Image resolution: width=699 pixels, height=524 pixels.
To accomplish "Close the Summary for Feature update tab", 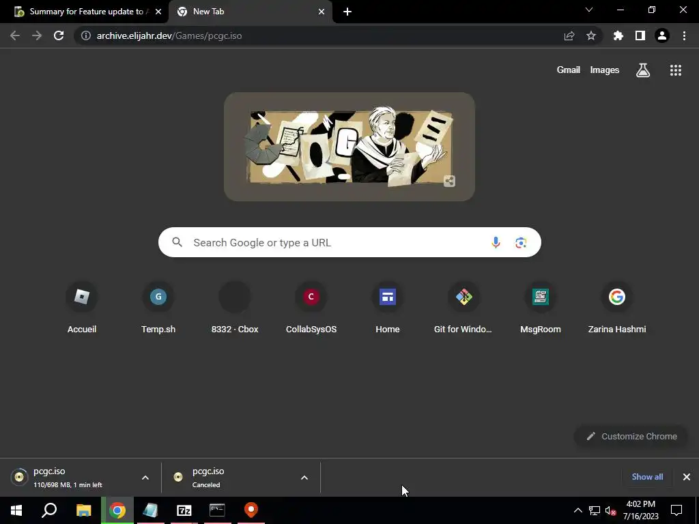I will [x=158, y=12].
